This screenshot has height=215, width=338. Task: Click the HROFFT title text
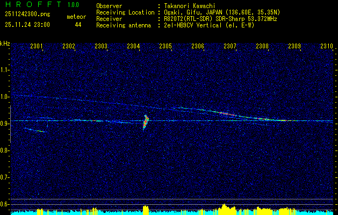(x=33, y=4)
